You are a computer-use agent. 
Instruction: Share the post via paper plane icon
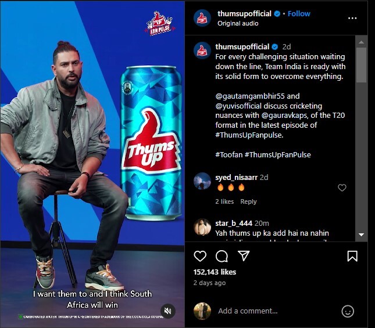click(244, 256)
